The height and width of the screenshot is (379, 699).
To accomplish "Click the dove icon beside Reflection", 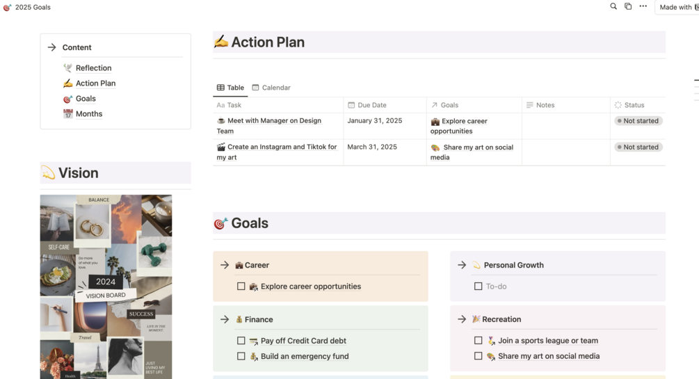I will [67, 67].
